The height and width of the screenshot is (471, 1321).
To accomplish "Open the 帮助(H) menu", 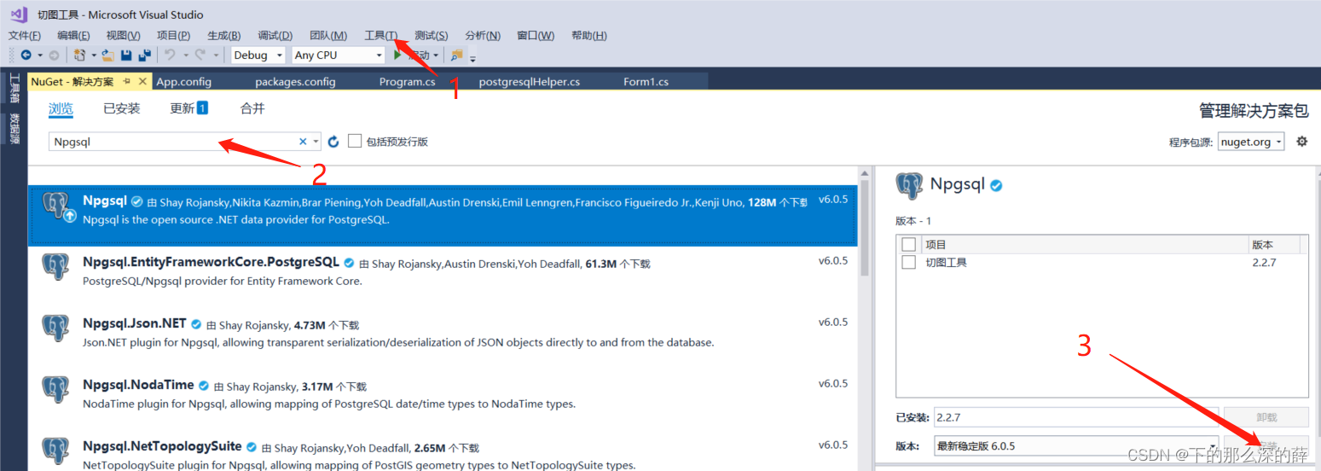I will tap(589, 35).
